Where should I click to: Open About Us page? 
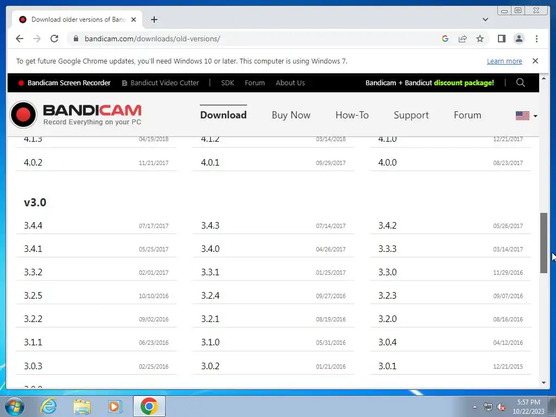[290, 83]
